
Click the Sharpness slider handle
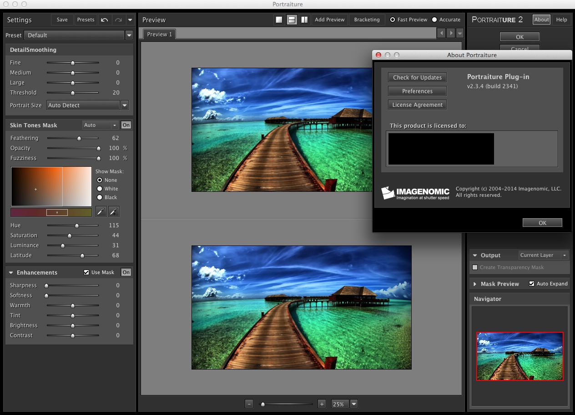tap(46, 285)
